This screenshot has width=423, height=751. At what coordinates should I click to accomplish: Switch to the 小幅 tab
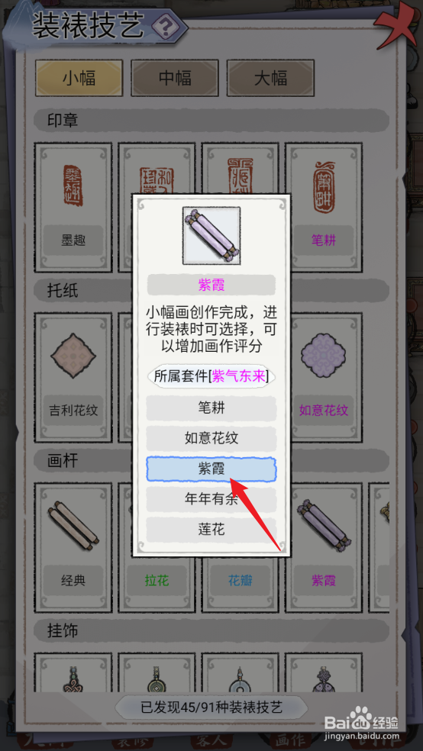[x=79, y=78]
